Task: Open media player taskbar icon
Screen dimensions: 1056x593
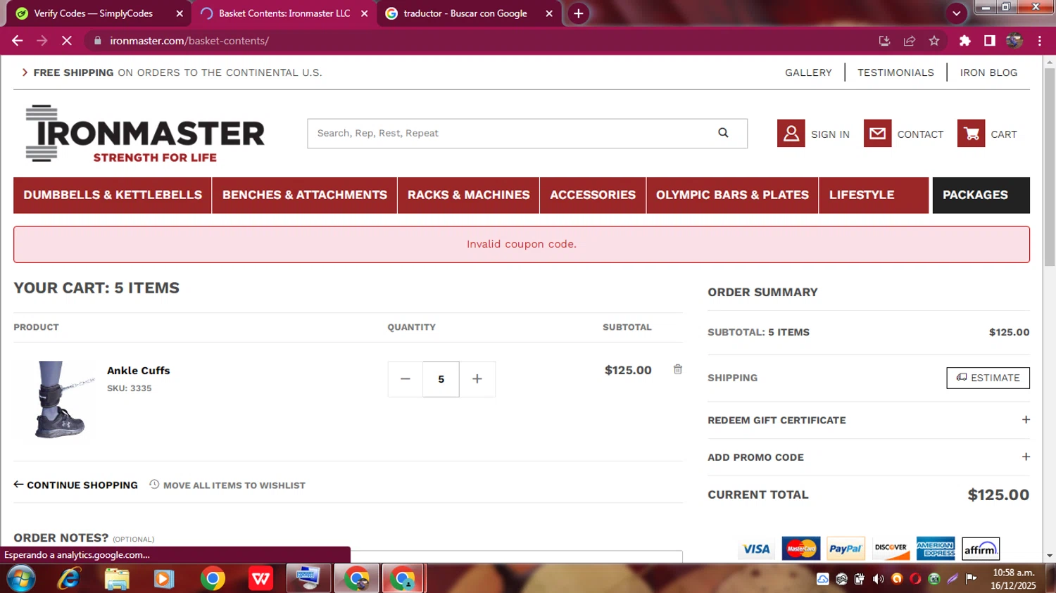Action: click(x=164, y=579)
